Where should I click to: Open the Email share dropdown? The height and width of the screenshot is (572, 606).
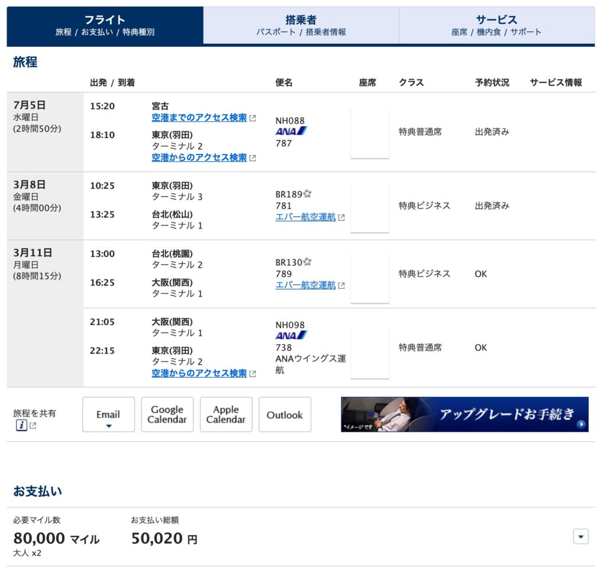[108, 414]
